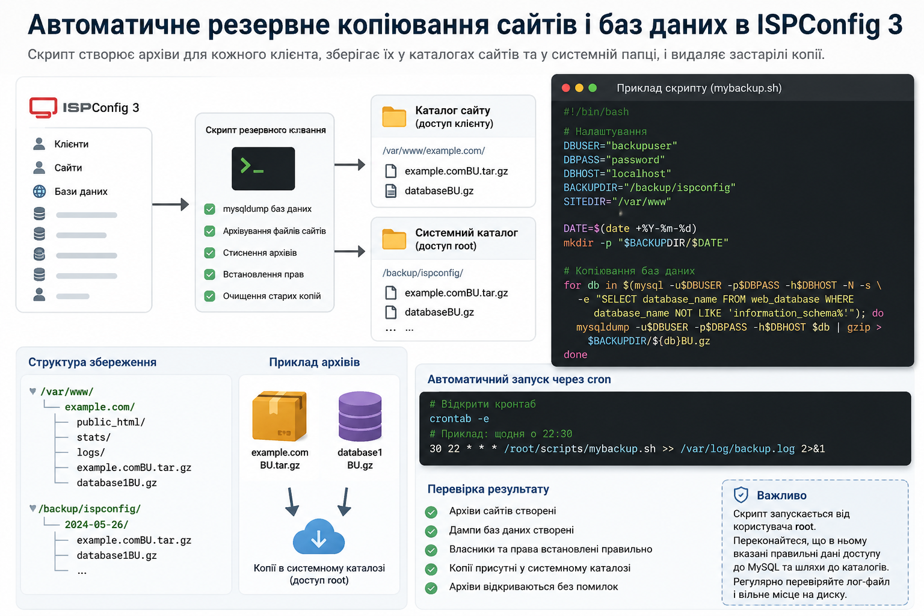Click file icon of databaseBU.gz in /backup/ispconfig/

tap(391, 312)
